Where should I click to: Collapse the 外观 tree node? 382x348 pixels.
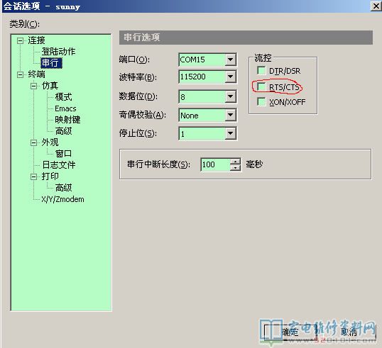tap(34, 142)
